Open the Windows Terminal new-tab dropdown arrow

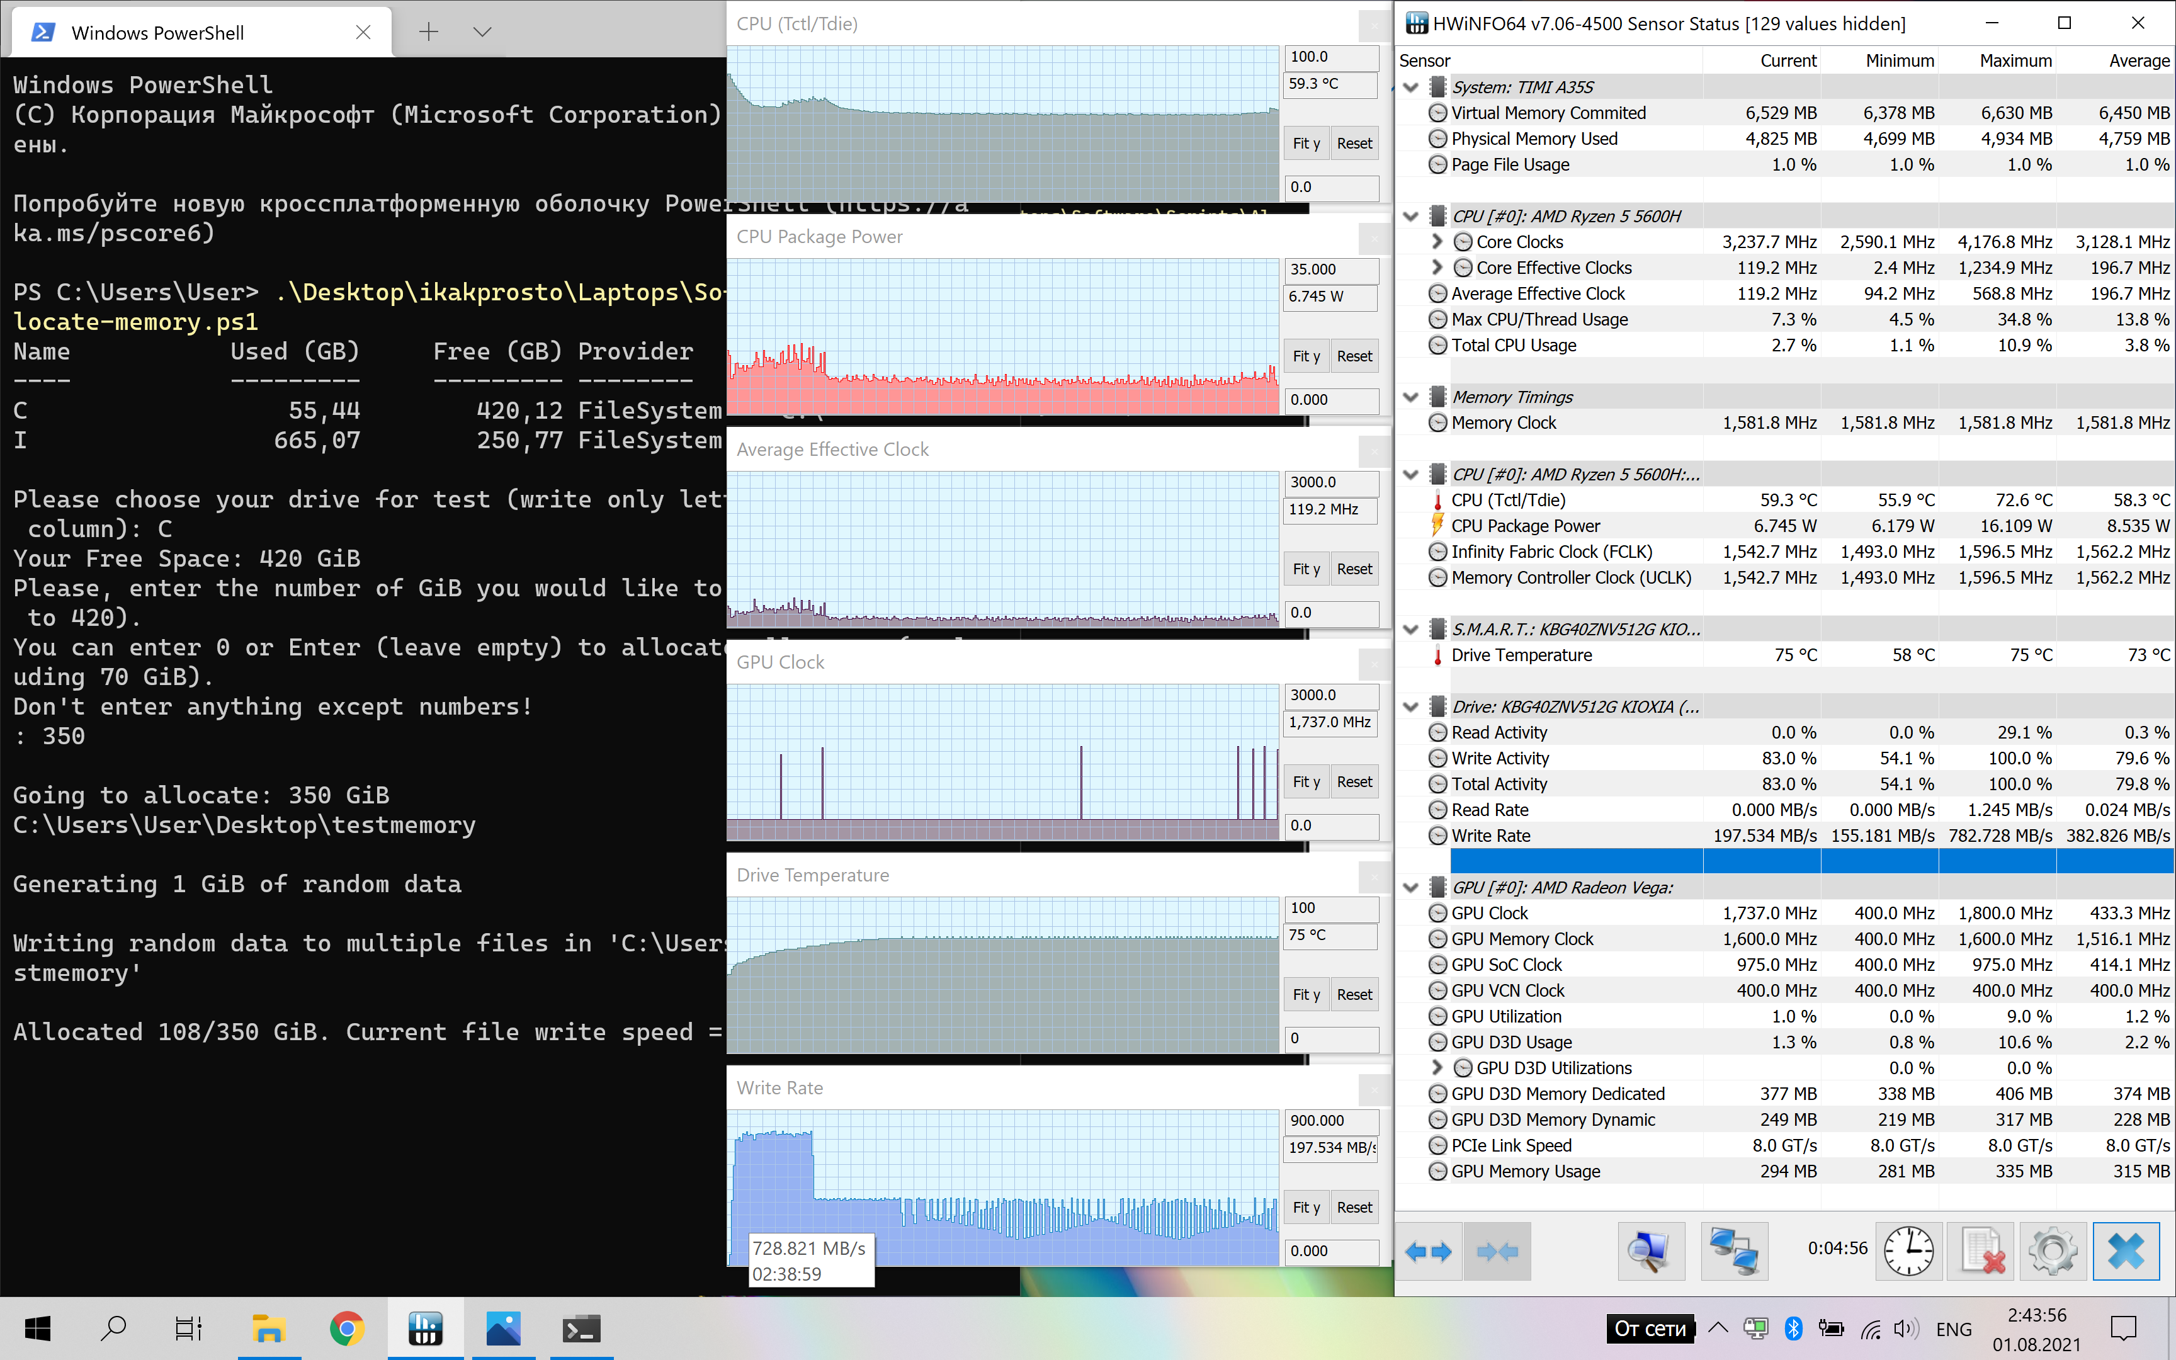483,32
